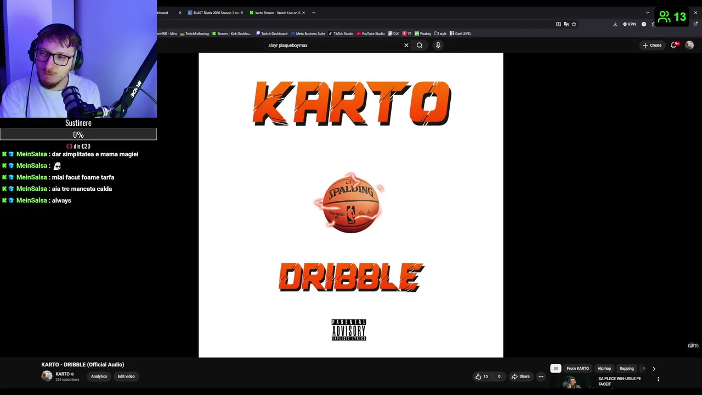
Task: Click chat message 'always'
Action: tap(61, 201)
